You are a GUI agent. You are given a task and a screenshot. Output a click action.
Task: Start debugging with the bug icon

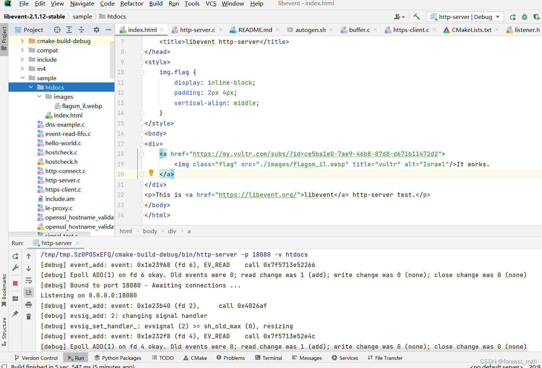(x=524, y=17)
